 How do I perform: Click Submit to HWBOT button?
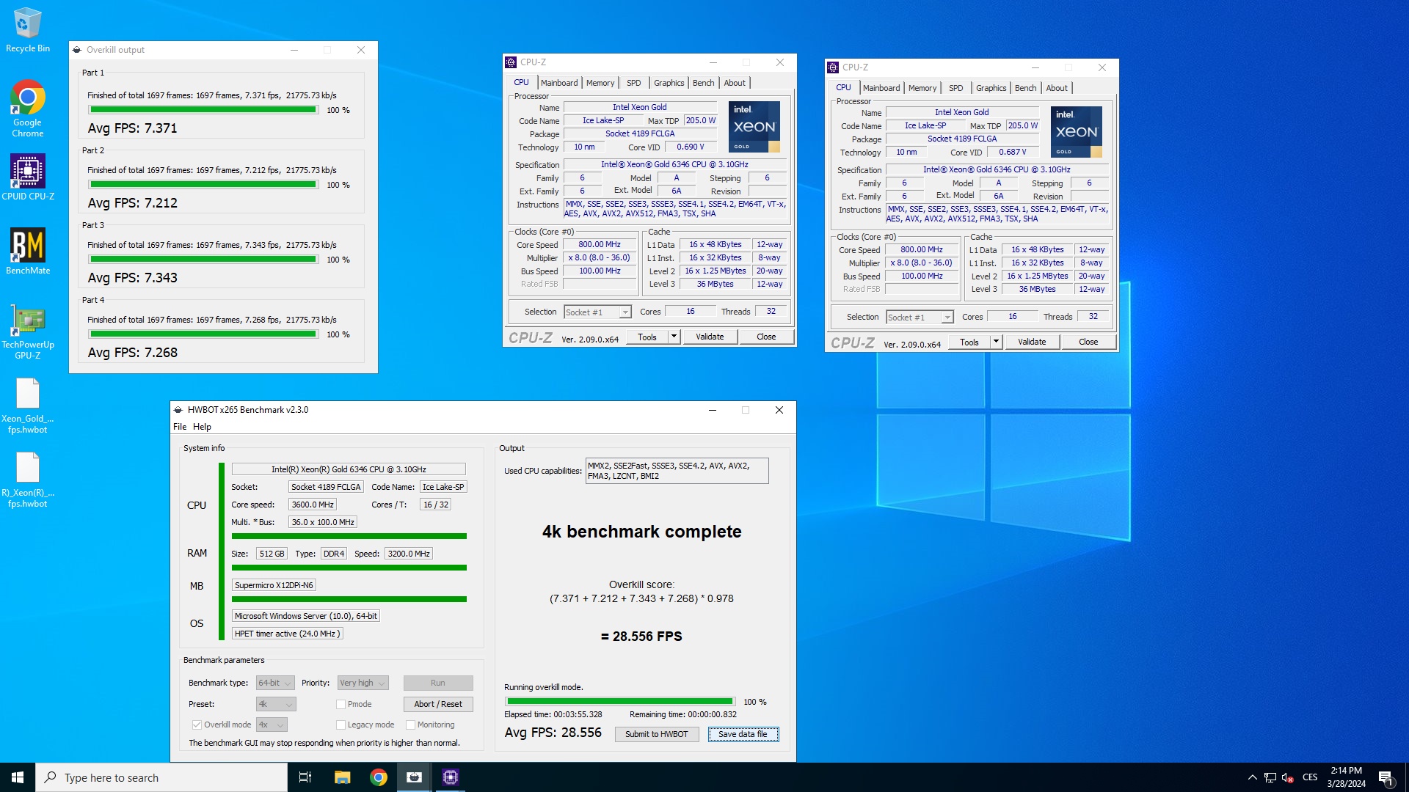[x=656, y=734]
